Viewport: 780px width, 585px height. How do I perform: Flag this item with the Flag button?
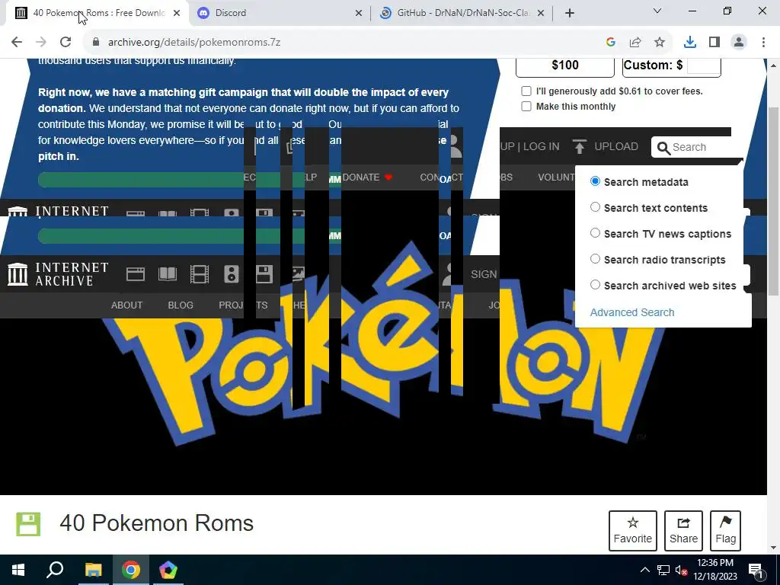click(725, 531)
